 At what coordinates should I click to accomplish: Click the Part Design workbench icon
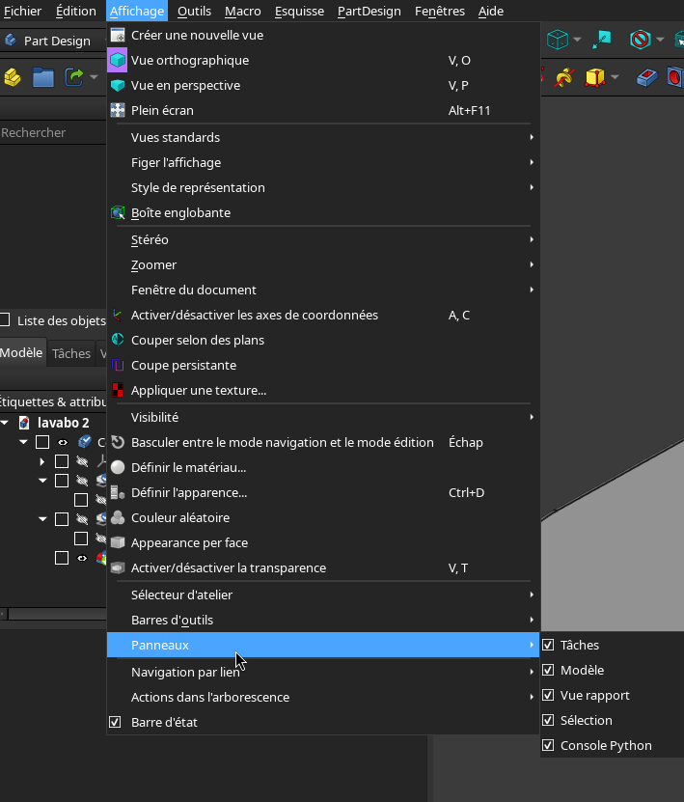(11, 40)
